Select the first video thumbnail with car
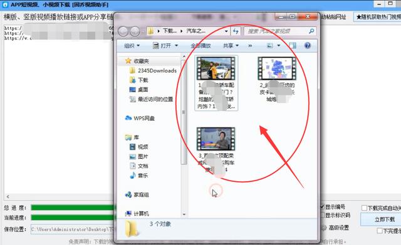The image size is (401, 245). click(216, 68)
